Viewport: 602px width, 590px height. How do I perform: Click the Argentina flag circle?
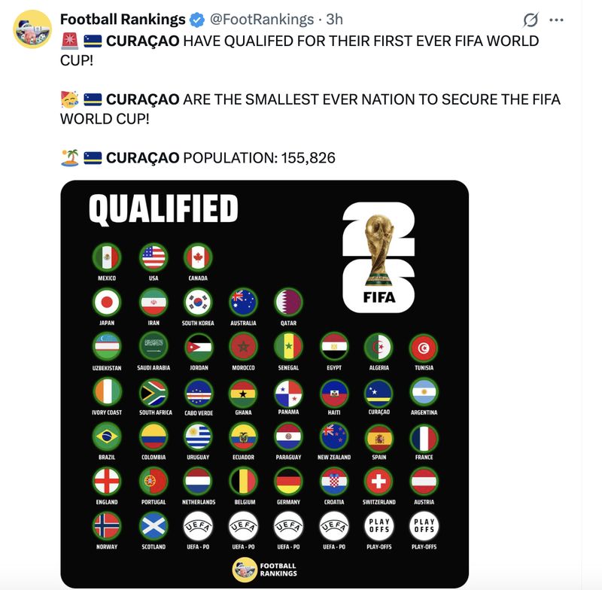coord(424,392)
